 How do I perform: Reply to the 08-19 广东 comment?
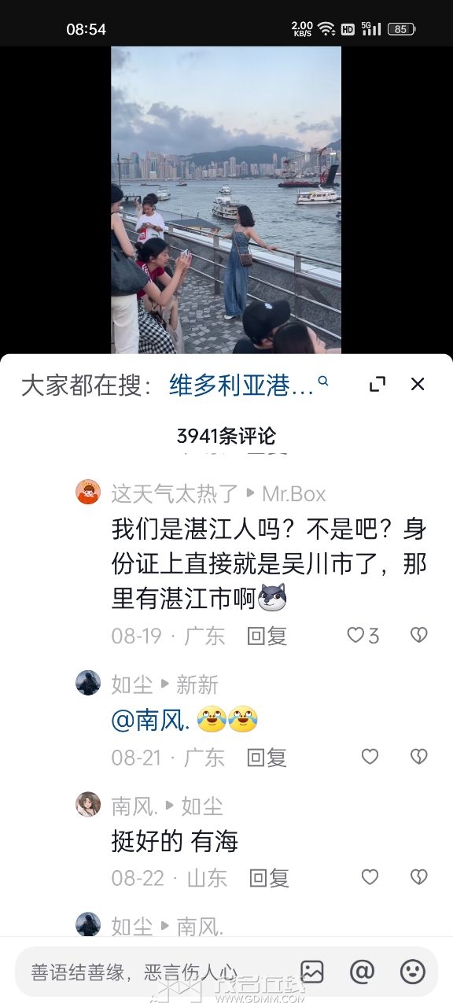[267, 636]
